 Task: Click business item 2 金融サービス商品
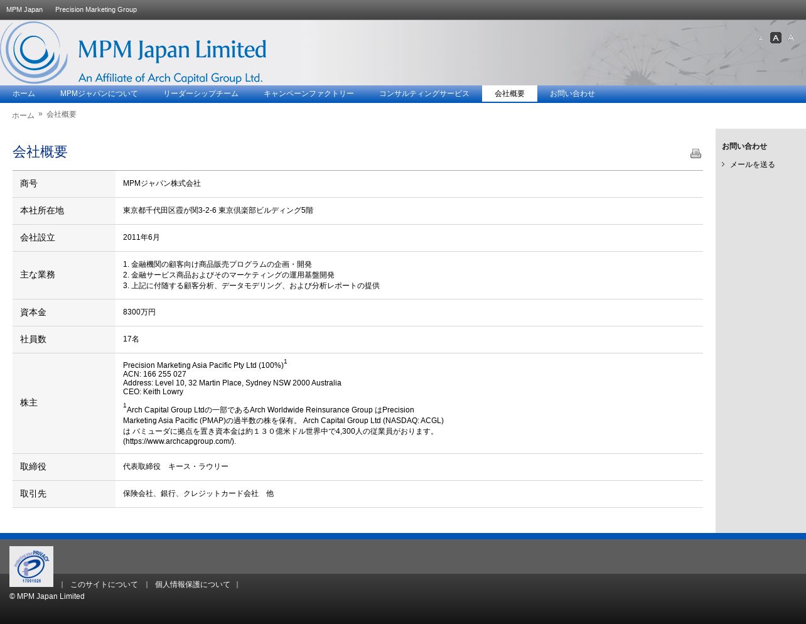coord(228,275)
